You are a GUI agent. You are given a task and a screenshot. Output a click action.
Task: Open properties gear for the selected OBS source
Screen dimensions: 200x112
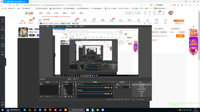70,79
